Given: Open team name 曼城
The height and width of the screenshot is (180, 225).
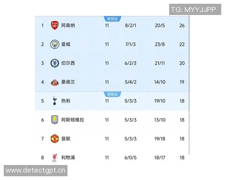Looking at the screenshot, I should pos(66,44).
